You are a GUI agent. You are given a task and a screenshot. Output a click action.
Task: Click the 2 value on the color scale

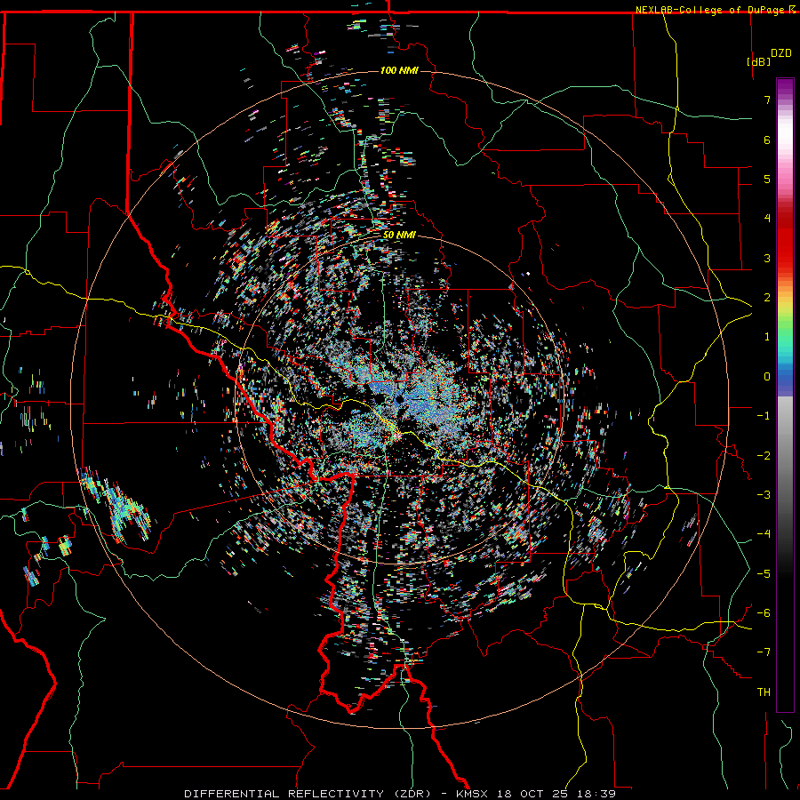pyautogui.click(x=767, y=298)
